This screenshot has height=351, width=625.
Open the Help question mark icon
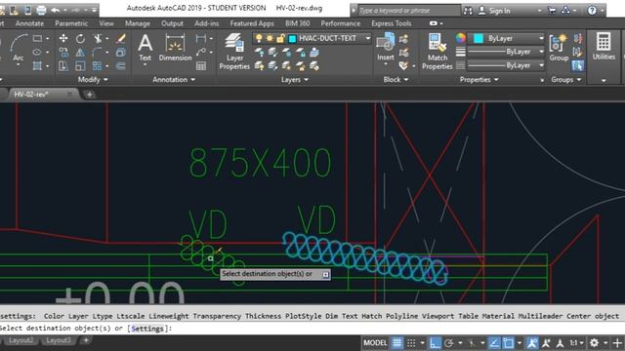(592, 11)
